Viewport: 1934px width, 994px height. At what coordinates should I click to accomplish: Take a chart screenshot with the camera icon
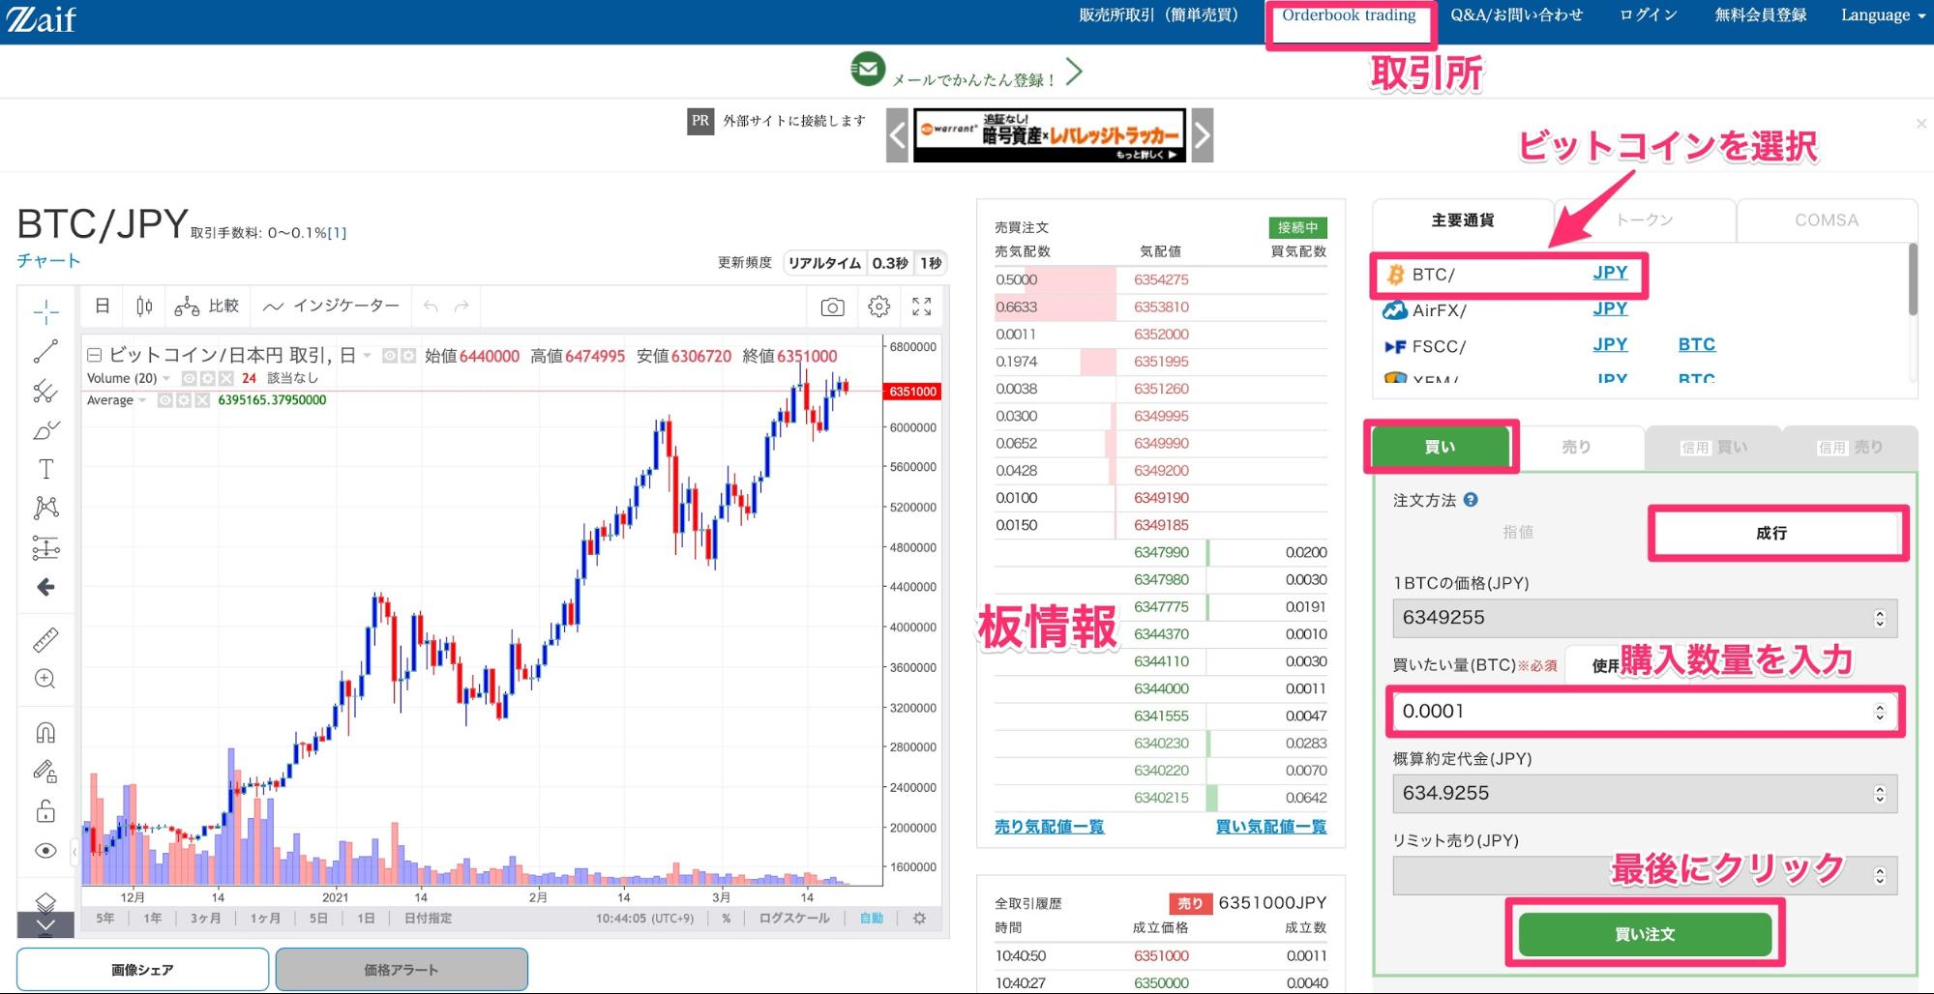[830, 307]
